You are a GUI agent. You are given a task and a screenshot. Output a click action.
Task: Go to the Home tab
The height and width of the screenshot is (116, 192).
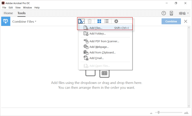coord(8,13)
